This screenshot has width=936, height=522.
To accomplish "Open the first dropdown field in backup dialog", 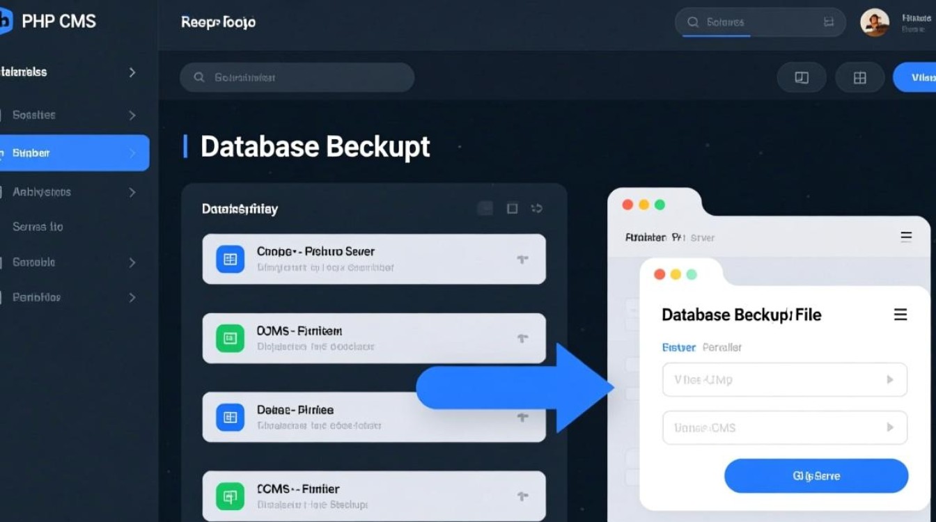I will (784, 380).
